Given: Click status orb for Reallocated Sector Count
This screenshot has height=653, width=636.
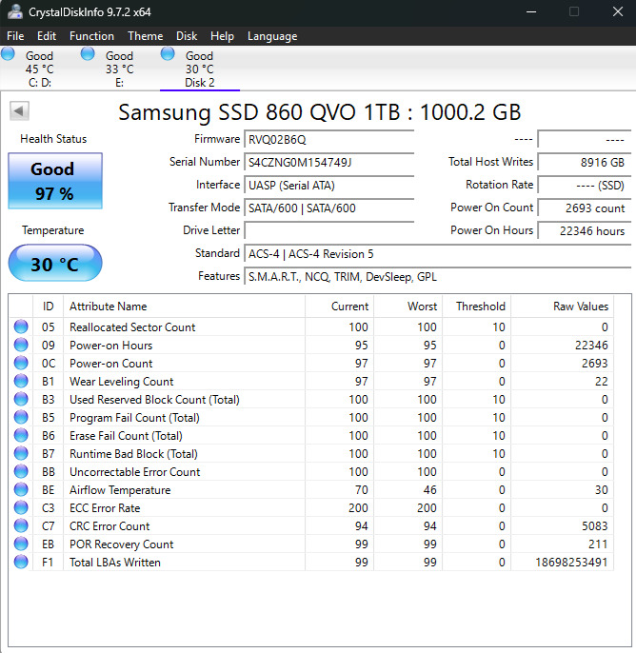Looking at the screenshot, I should pos(21,327).
